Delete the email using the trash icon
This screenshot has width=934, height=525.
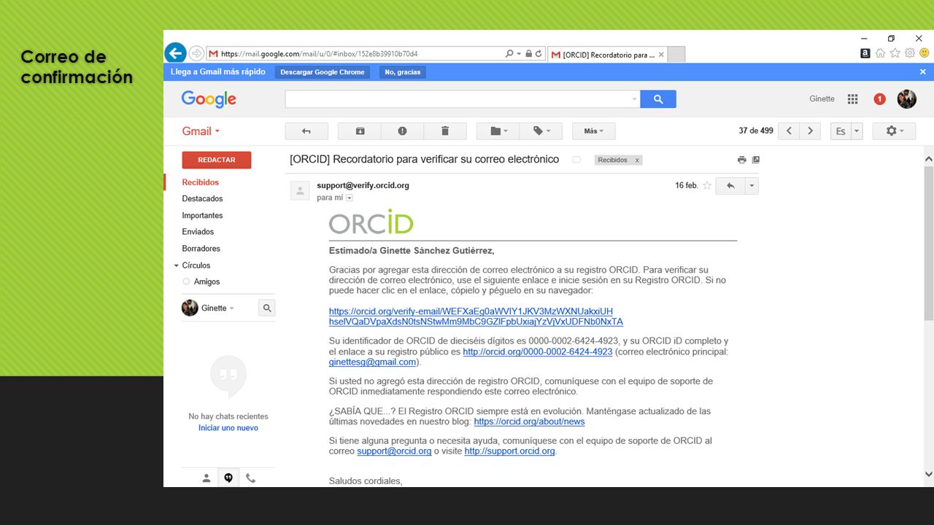click(x=445, y=131)
